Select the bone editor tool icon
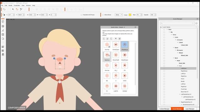 (x=21, y=9)
